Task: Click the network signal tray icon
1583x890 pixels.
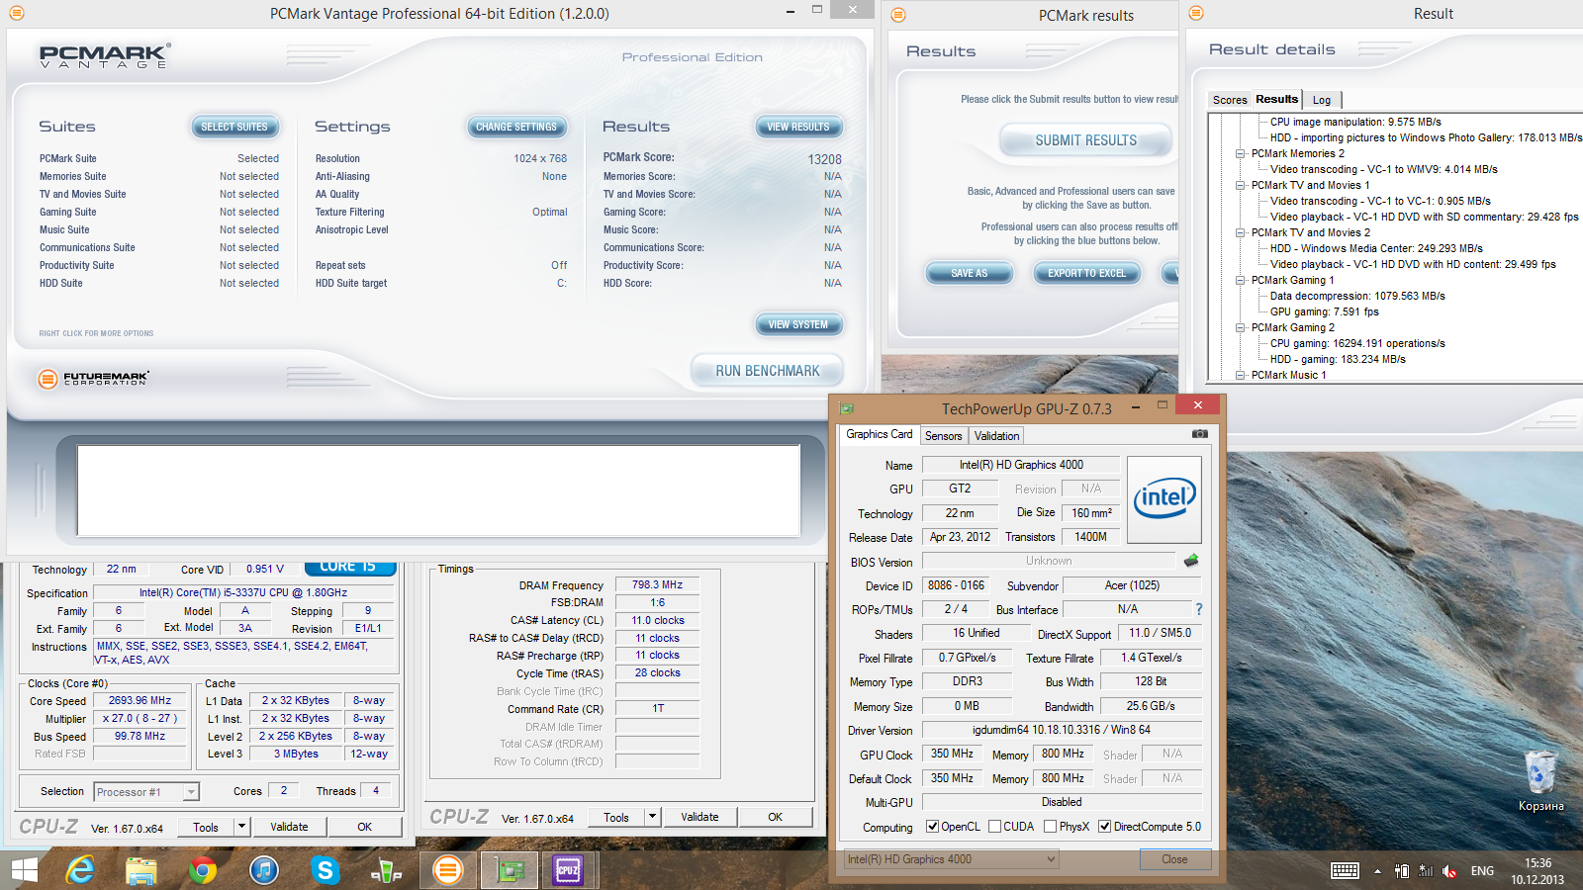Action: tap(1426, 871)
